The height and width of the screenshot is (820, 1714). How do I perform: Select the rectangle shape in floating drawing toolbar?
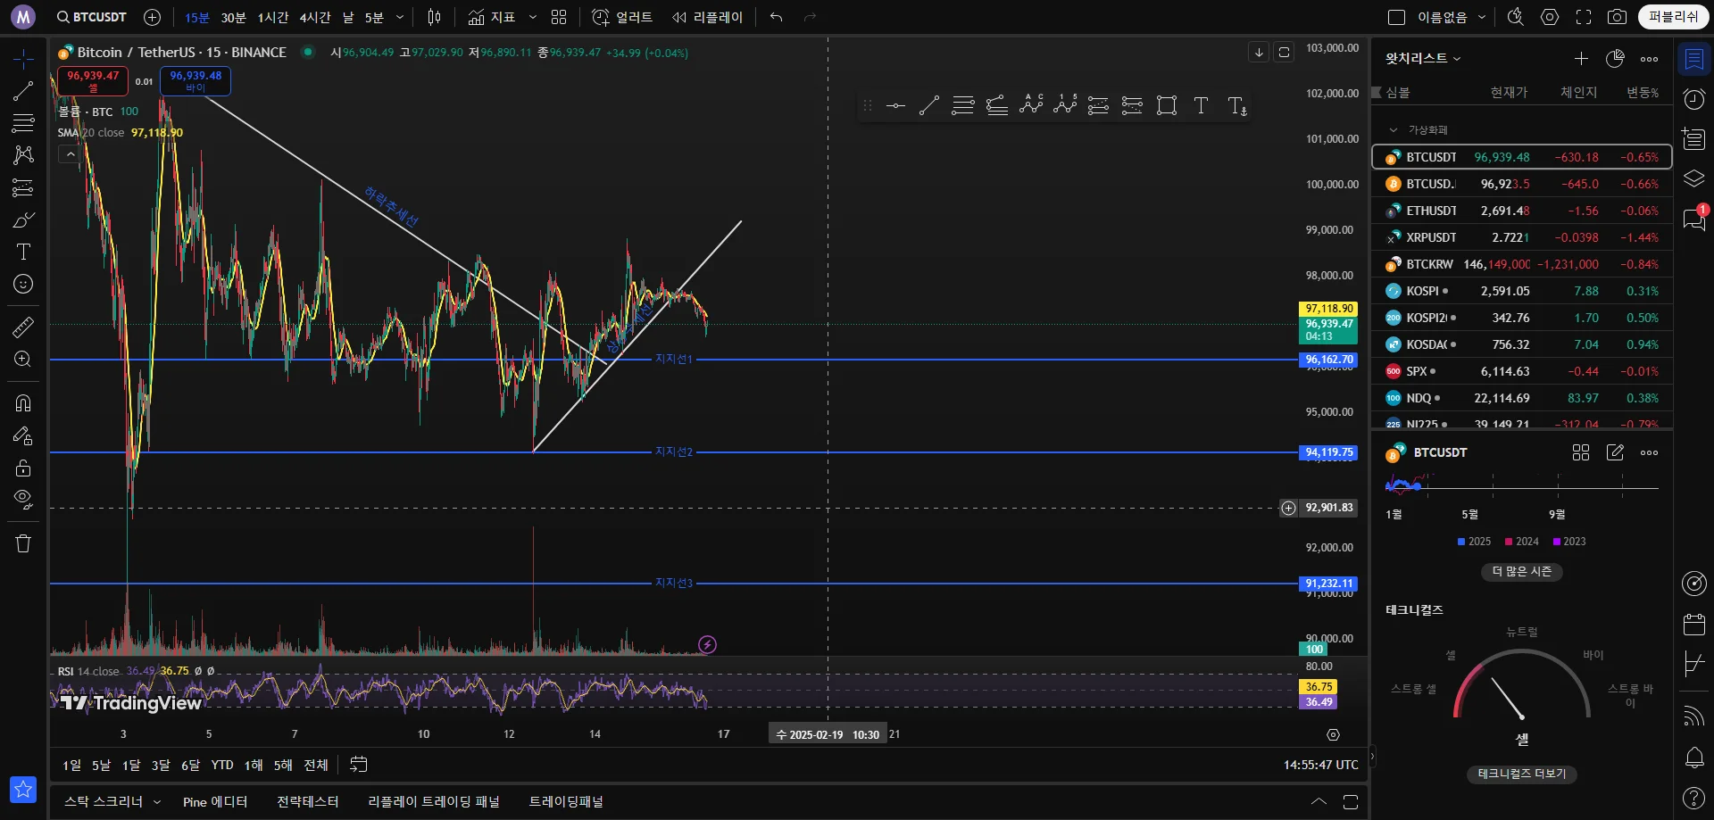point(1167,106)
